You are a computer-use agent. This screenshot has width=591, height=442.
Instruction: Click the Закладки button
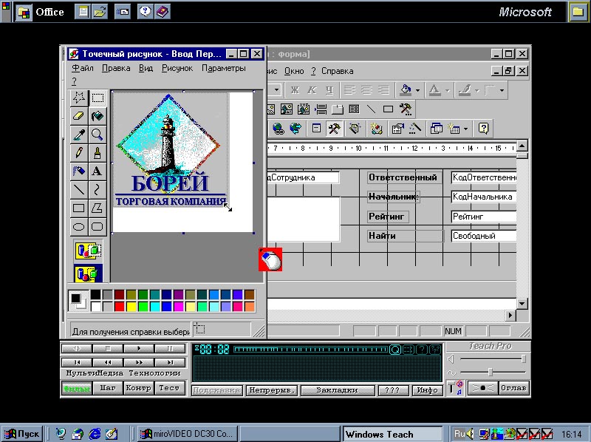[x=336, y=390]
